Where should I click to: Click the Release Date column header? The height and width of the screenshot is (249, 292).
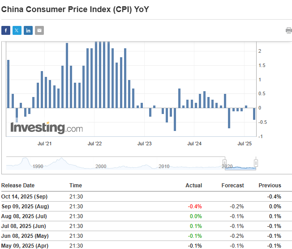(18, 186)
